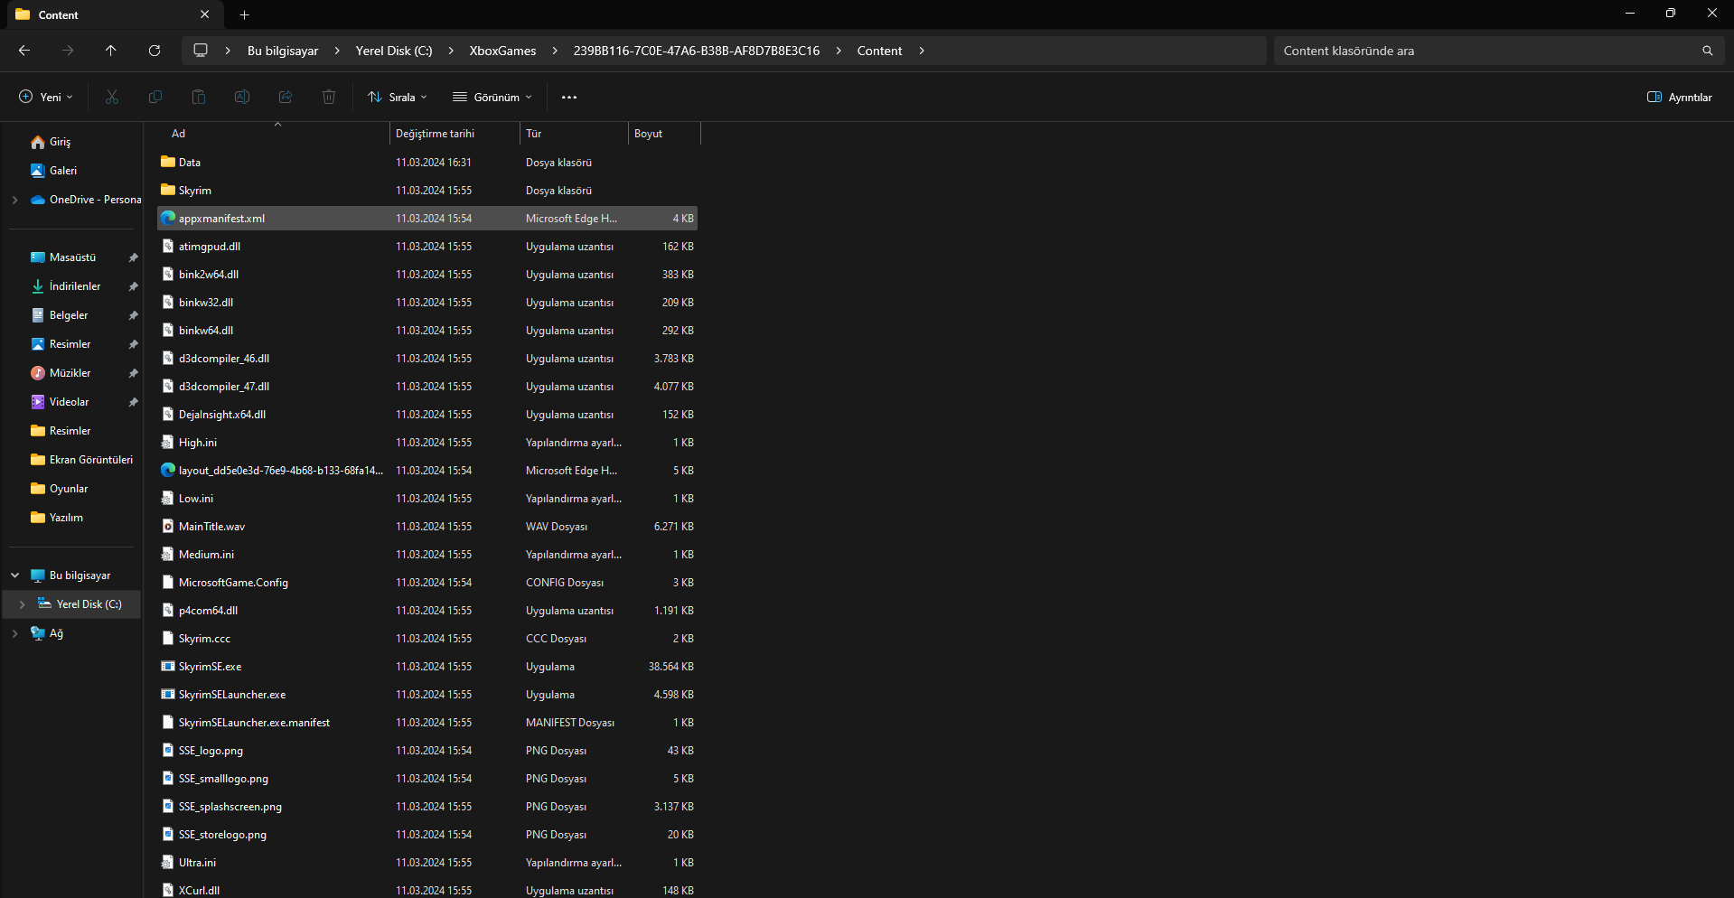Click the Delete trash icon

[x=329, y=97]
